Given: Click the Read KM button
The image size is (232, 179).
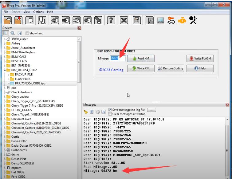Looking at the screenshot, I should coord(141,59).
